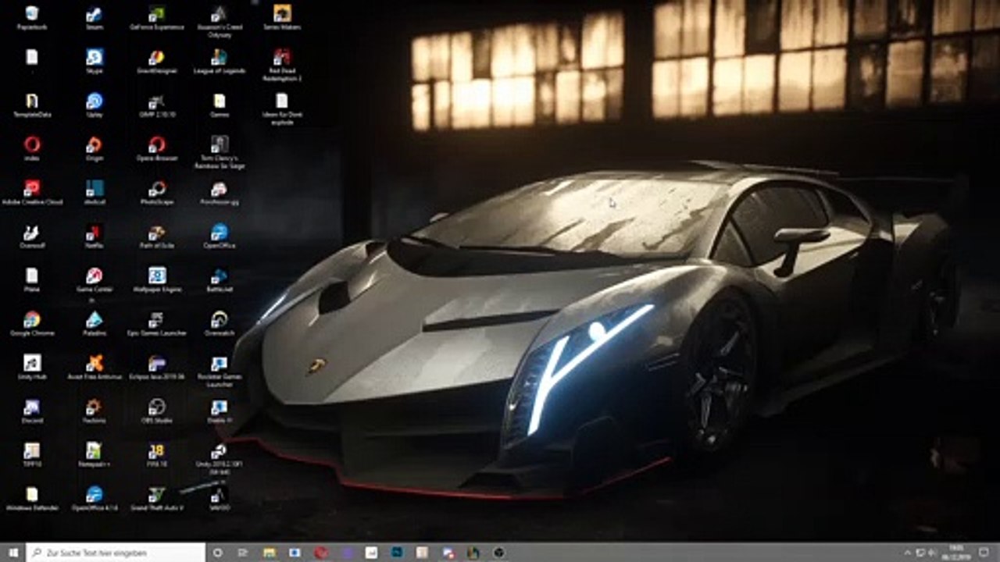Open the Papierkorb recycle bin icon
This screenshot has width=1000, height=562.
tap(31, 17)
